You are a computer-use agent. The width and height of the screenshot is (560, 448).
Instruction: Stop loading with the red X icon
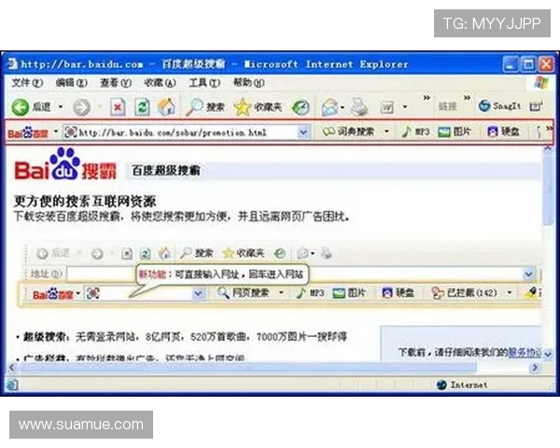118,106
